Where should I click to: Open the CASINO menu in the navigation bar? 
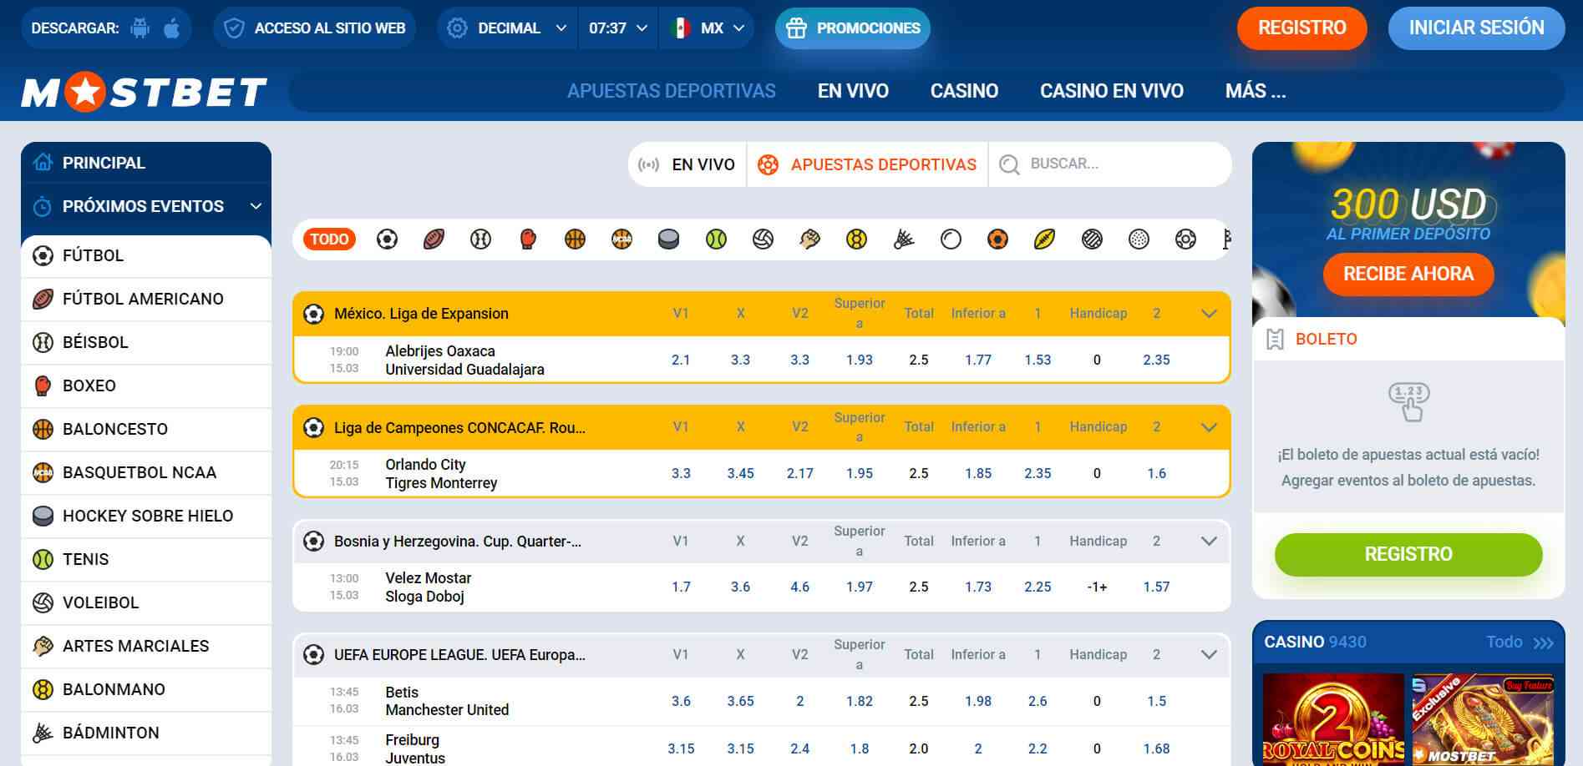click(964, 91)
